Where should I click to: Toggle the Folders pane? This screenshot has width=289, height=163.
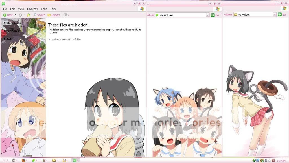54,15
